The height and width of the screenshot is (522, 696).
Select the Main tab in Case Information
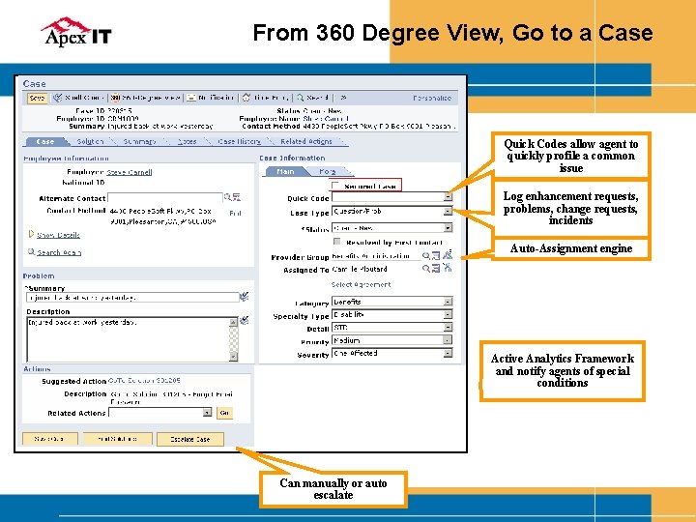pos(285,171)
